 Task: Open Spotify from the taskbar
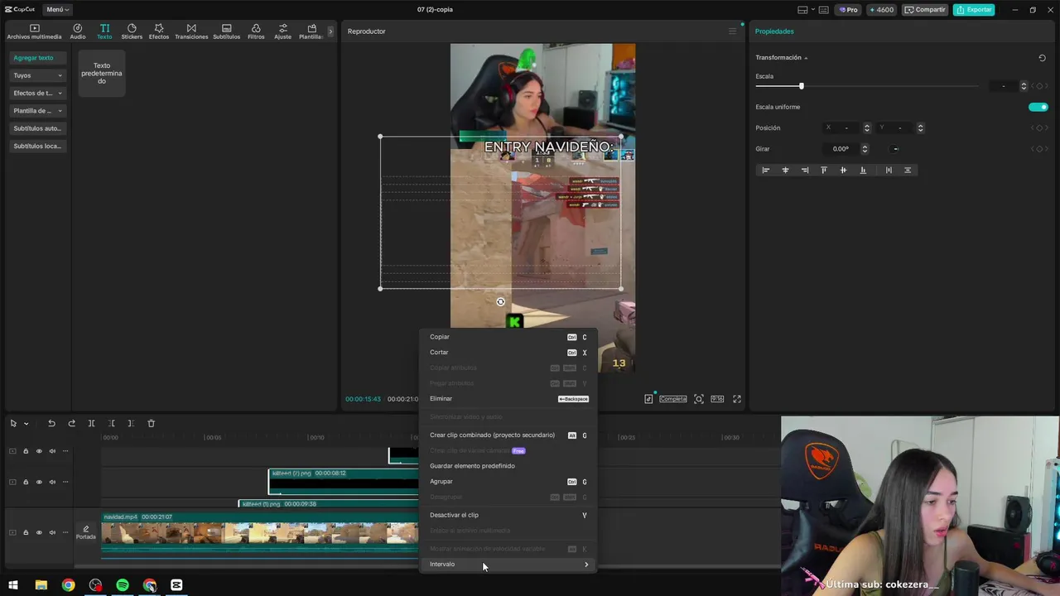(123, 585)
